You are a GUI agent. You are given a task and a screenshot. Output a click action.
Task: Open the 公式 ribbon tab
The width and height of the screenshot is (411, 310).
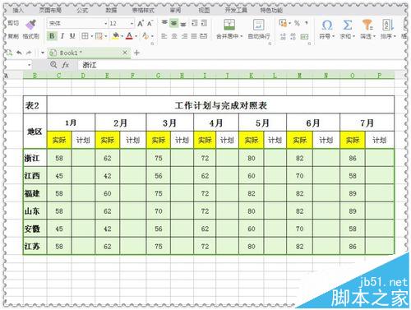click(x=82, y=11)
